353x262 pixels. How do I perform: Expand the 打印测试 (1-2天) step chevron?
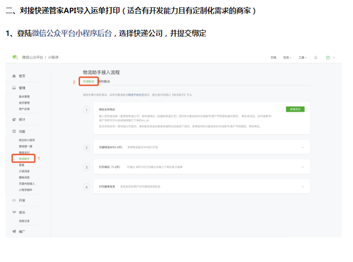(303, 167)
